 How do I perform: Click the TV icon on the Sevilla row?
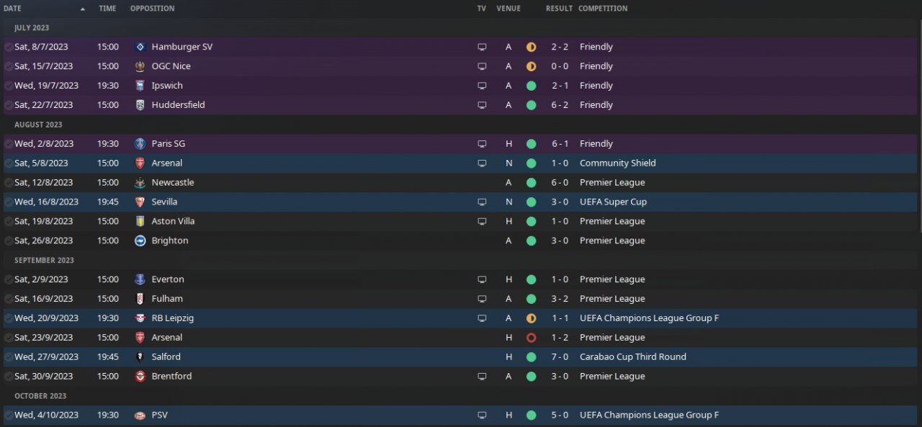click(x=482, y=202)
